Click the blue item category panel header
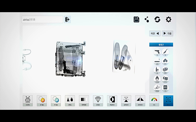 (x=161, y=45)
